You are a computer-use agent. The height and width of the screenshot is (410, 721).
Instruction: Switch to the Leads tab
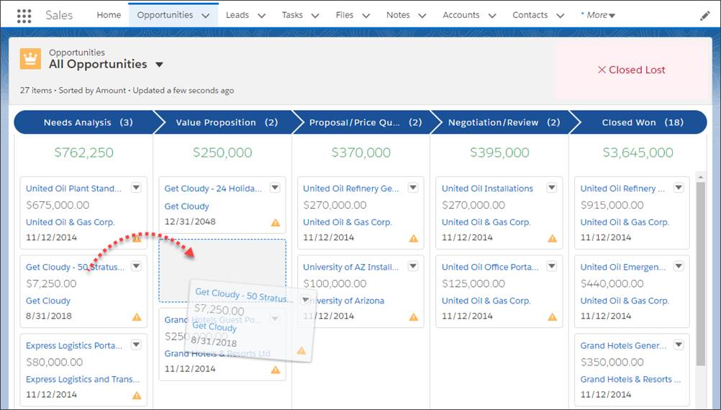pyautogui.click(x=237, y=15)
